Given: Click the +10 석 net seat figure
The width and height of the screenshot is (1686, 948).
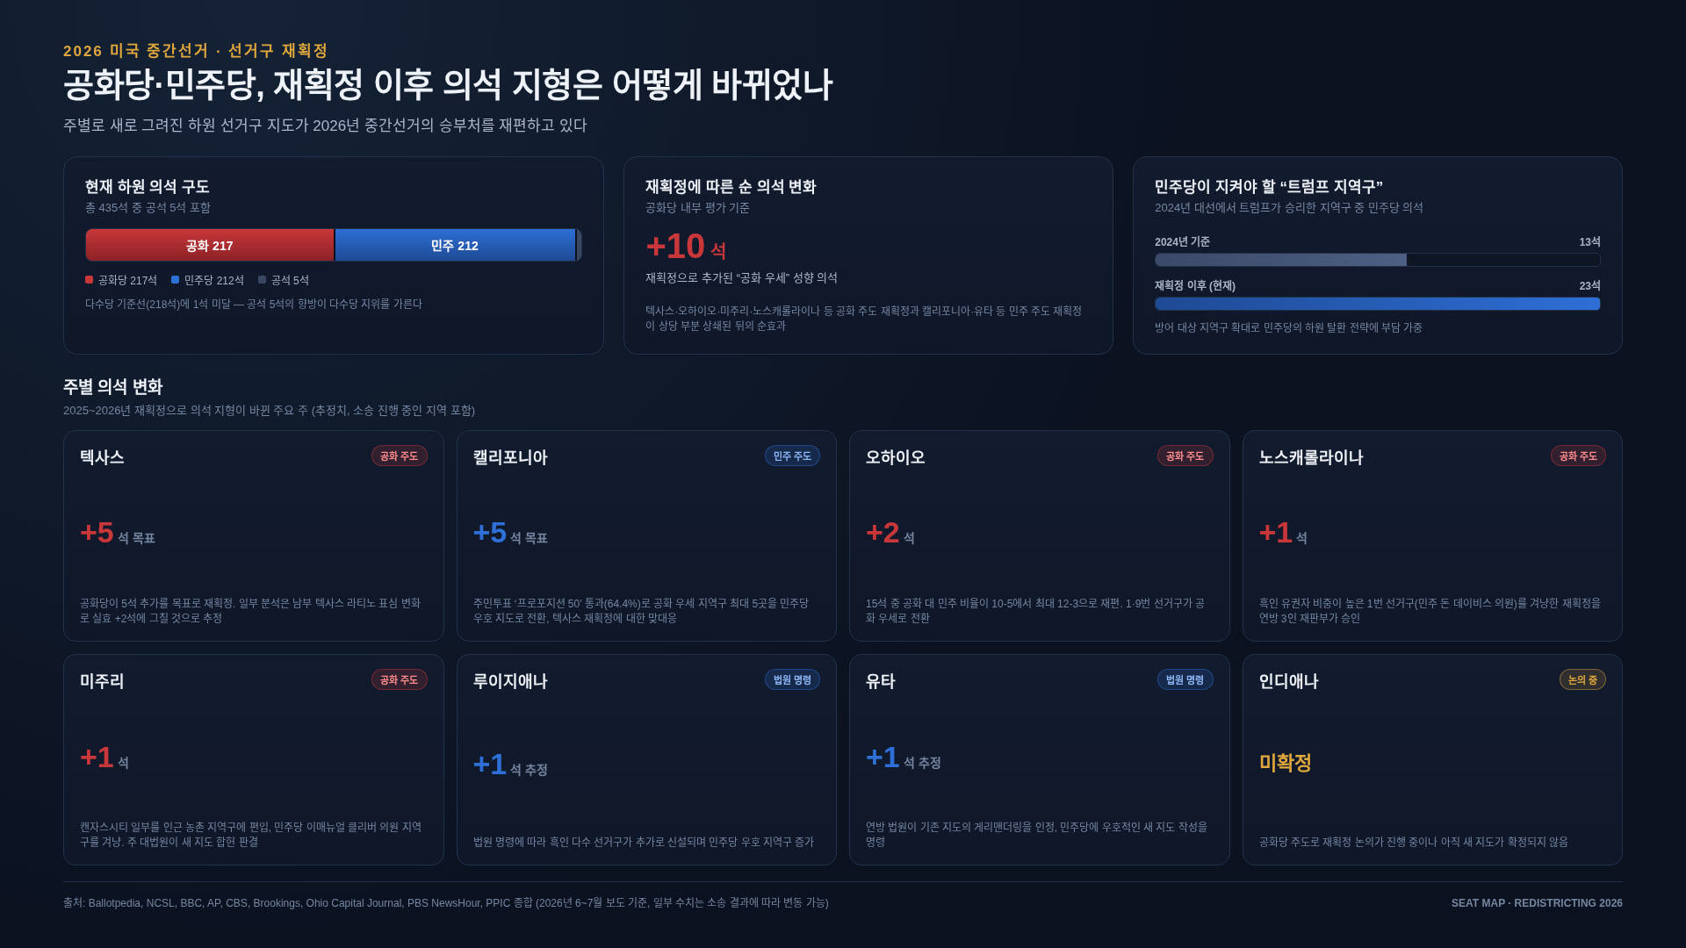Looking at the screenshot, I should pos(686,247).
